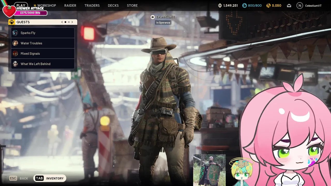The height and width of the screenshot is (186, 331).
Task: Go to previous quests page arrow
Action: [x=62, y=22]
